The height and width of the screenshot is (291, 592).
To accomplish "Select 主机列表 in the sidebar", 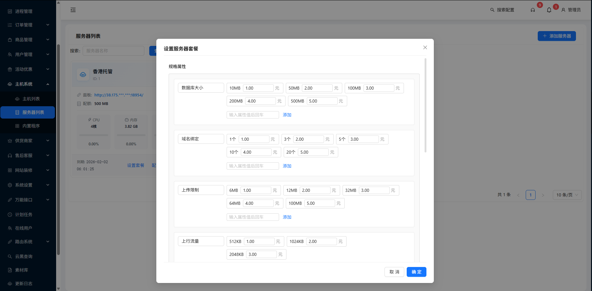I will tap(31, 99).
